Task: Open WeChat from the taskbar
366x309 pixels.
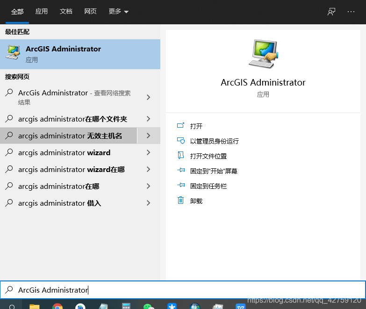Action: click(149, 306)
